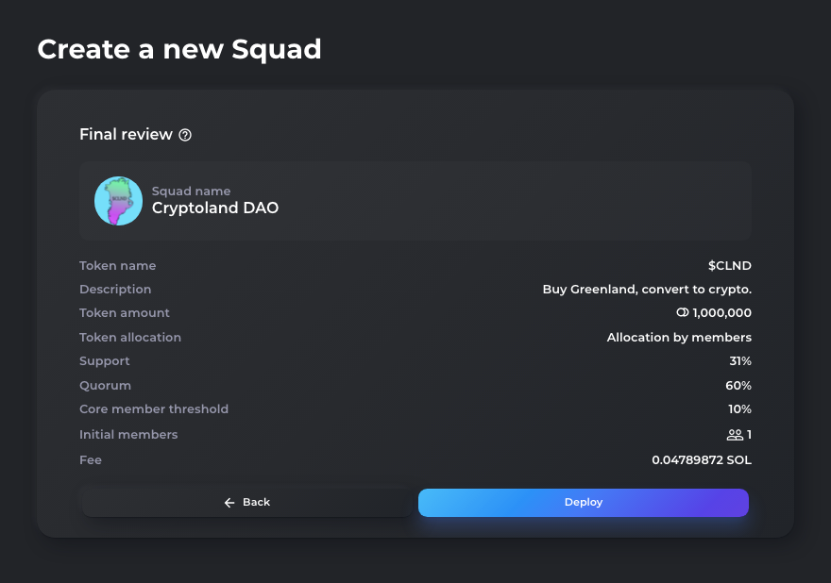Click the 60% quorum value
Viewport: 831px width, 583px height.
pos(738,386)
